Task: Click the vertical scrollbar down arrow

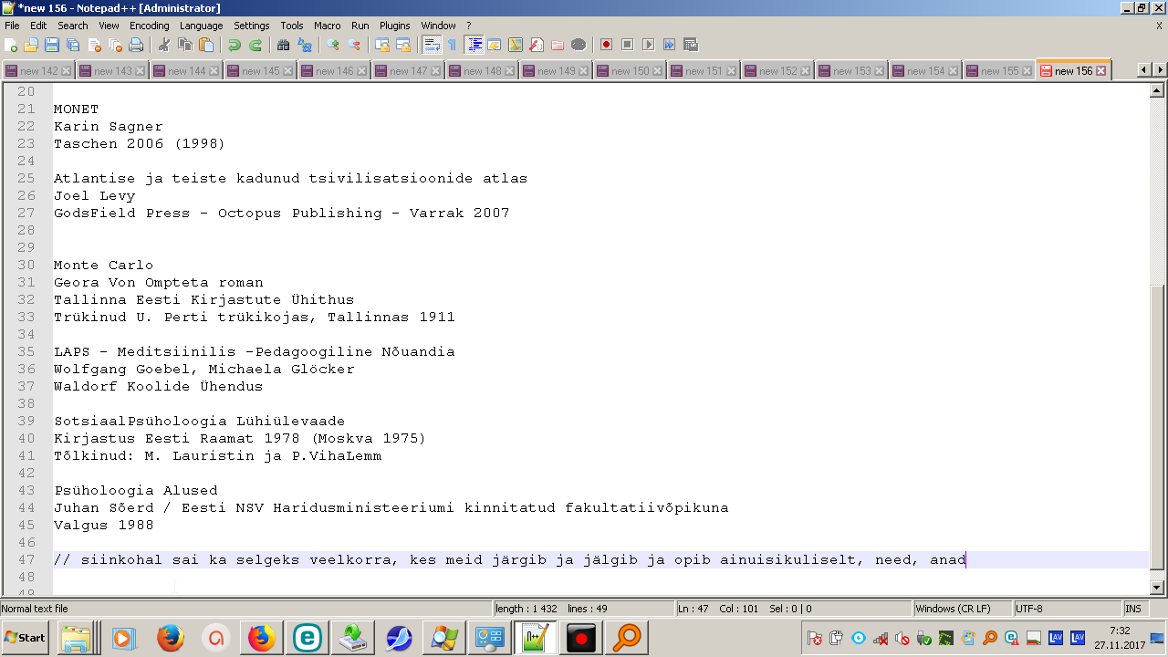Action: [1157, 588]
